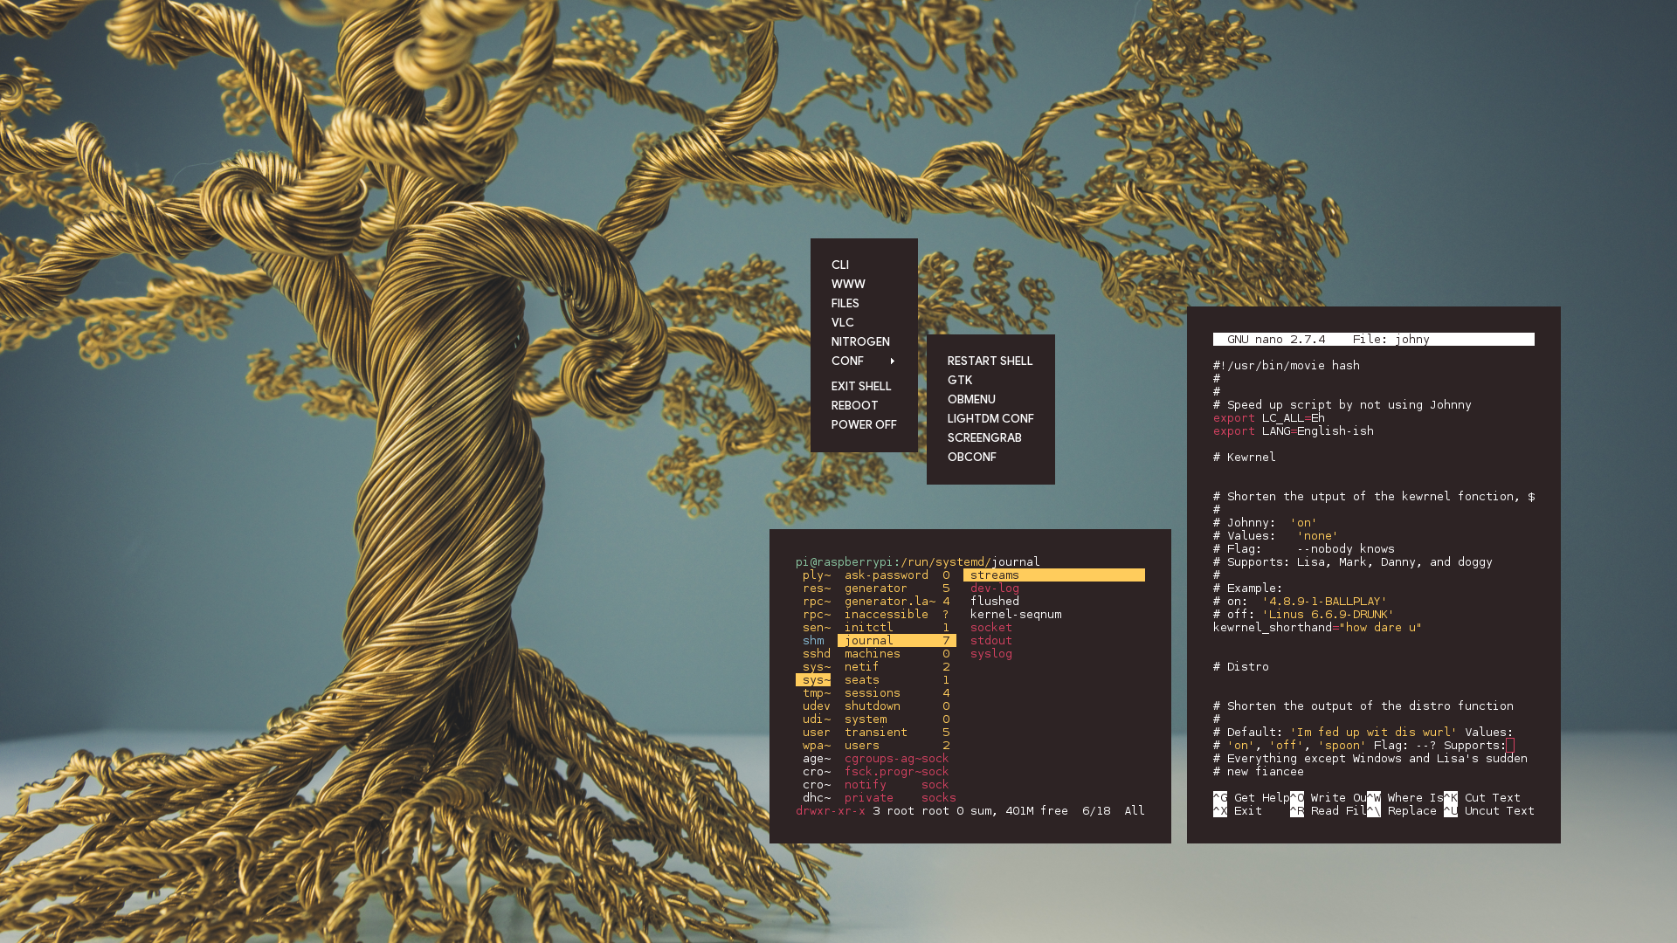Click ^G Get Help in nano

[x=1252, y=797]
